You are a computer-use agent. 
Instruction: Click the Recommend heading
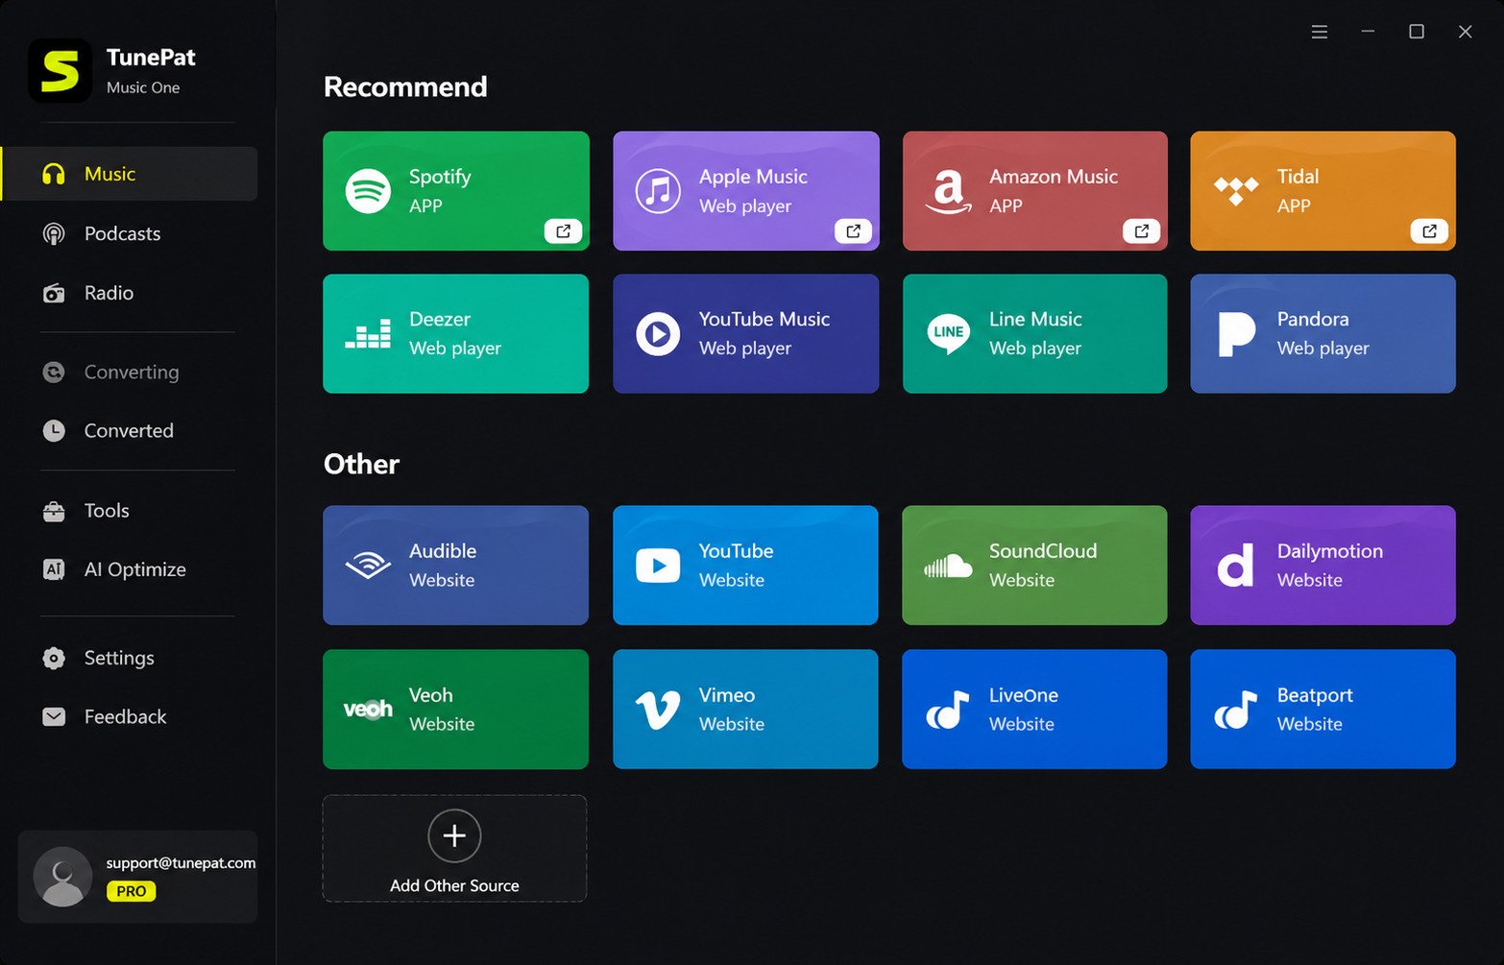(405, 86)
